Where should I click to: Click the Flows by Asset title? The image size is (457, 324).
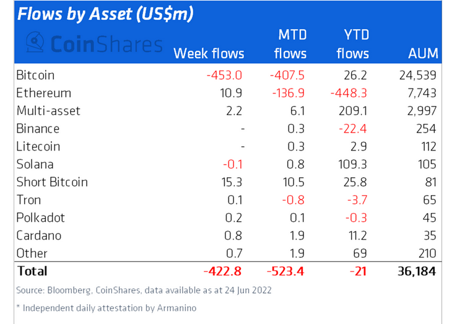click(105, 15)
